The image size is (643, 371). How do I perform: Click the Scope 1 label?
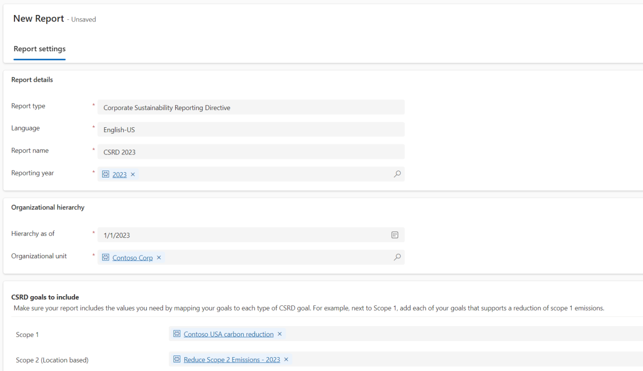[27, 335]
